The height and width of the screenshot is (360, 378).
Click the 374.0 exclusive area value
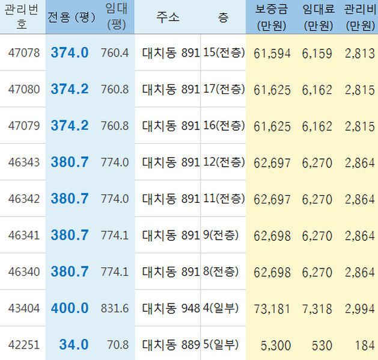[x=70, y=52]
